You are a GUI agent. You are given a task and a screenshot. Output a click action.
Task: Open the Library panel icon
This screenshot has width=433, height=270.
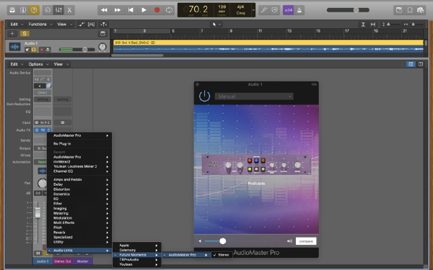click(12, 10)
